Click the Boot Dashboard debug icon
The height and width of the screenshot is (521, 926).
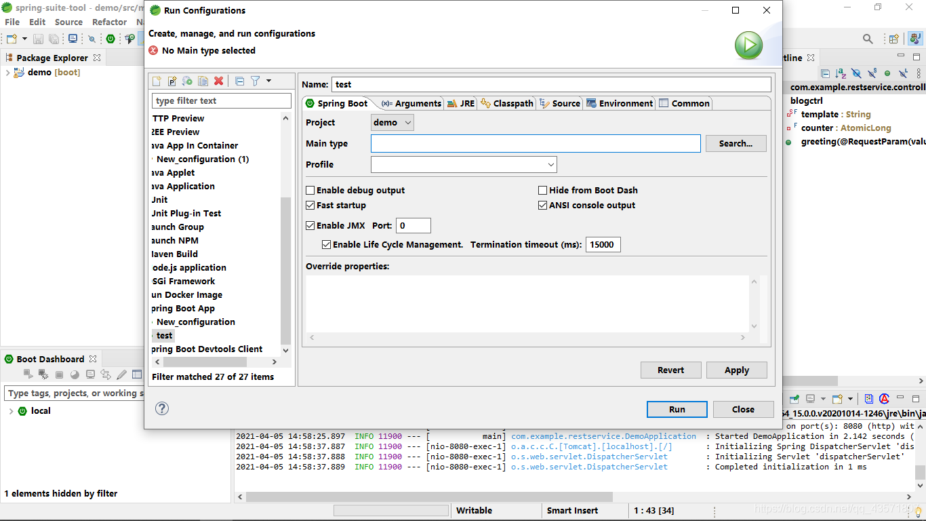tap(43, 374)
